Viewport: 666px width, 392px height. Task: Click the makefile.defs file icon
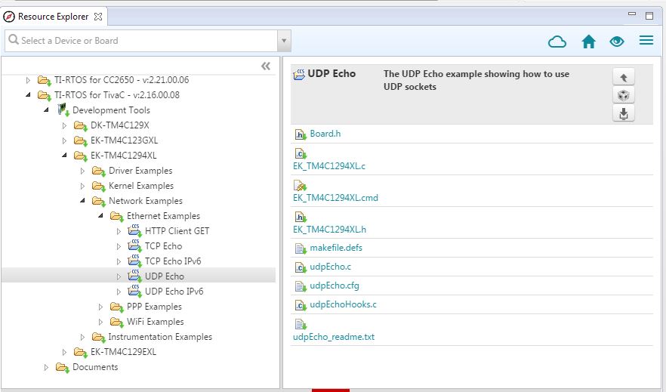click(x=301, y=248)
